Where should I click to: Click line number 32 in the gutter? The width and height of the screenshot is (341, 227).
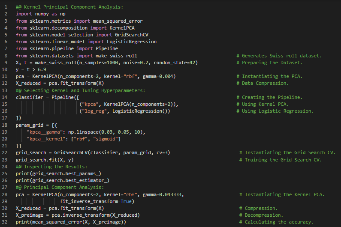[x=5, y=222]
